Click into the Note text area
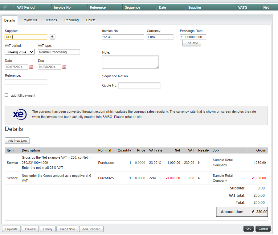 [130, 62]
